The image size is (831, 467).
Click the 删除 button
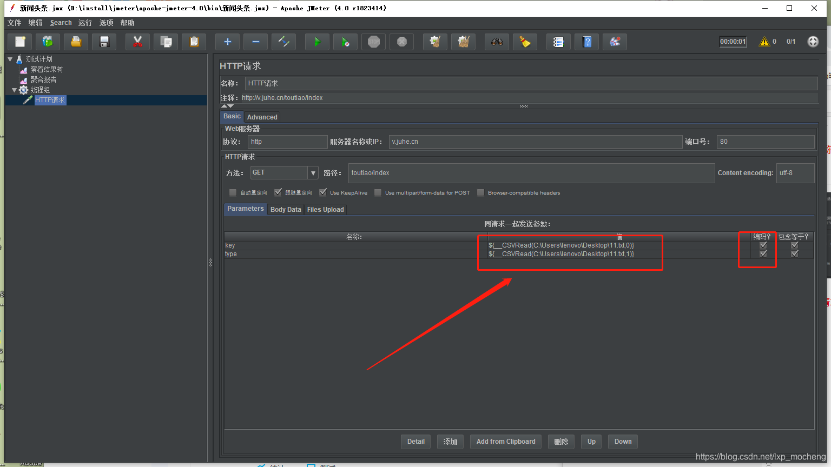tap(561, 442)
